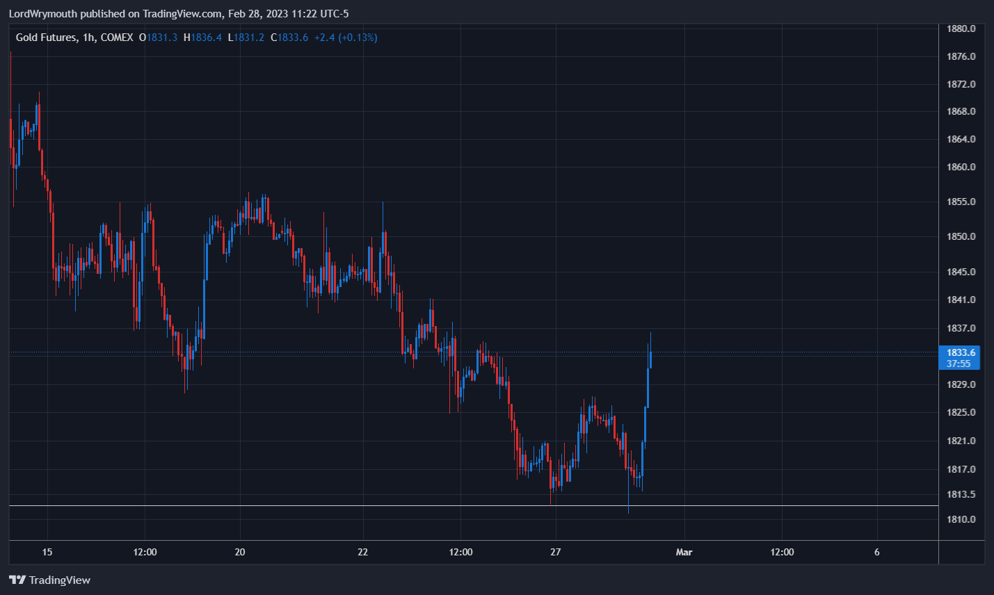Image resolution: width=994 pixels, height=595 pixels.
Task: Click the 1829.0 price axis label
Action: (961, 384)
